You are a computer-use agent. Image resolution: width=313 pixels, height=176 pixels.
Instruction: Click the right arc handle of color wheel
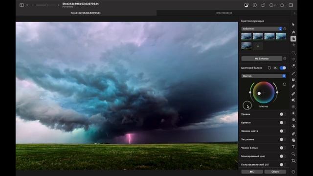pos(277,92)
